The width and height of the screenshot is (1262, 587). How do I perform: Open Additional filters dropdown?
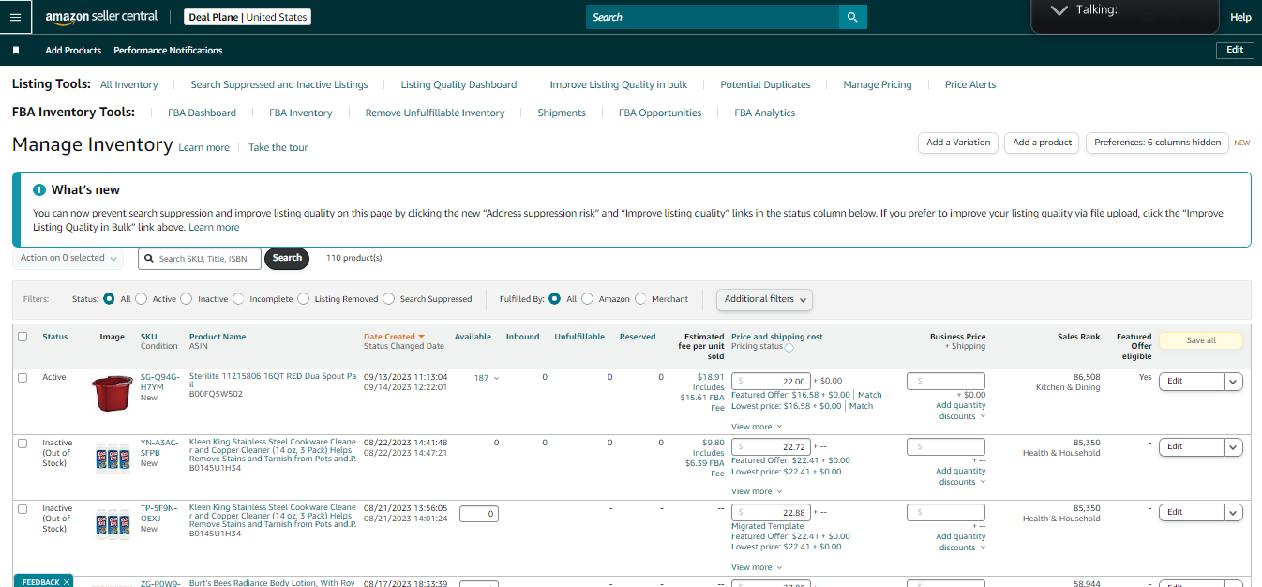[x=764, y=299]
